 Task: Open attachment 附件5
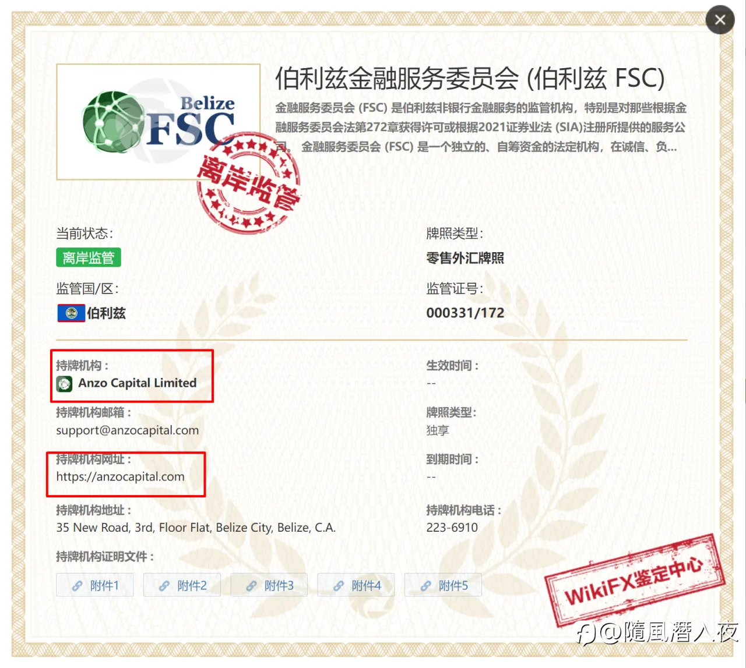(x=443, y=585)
